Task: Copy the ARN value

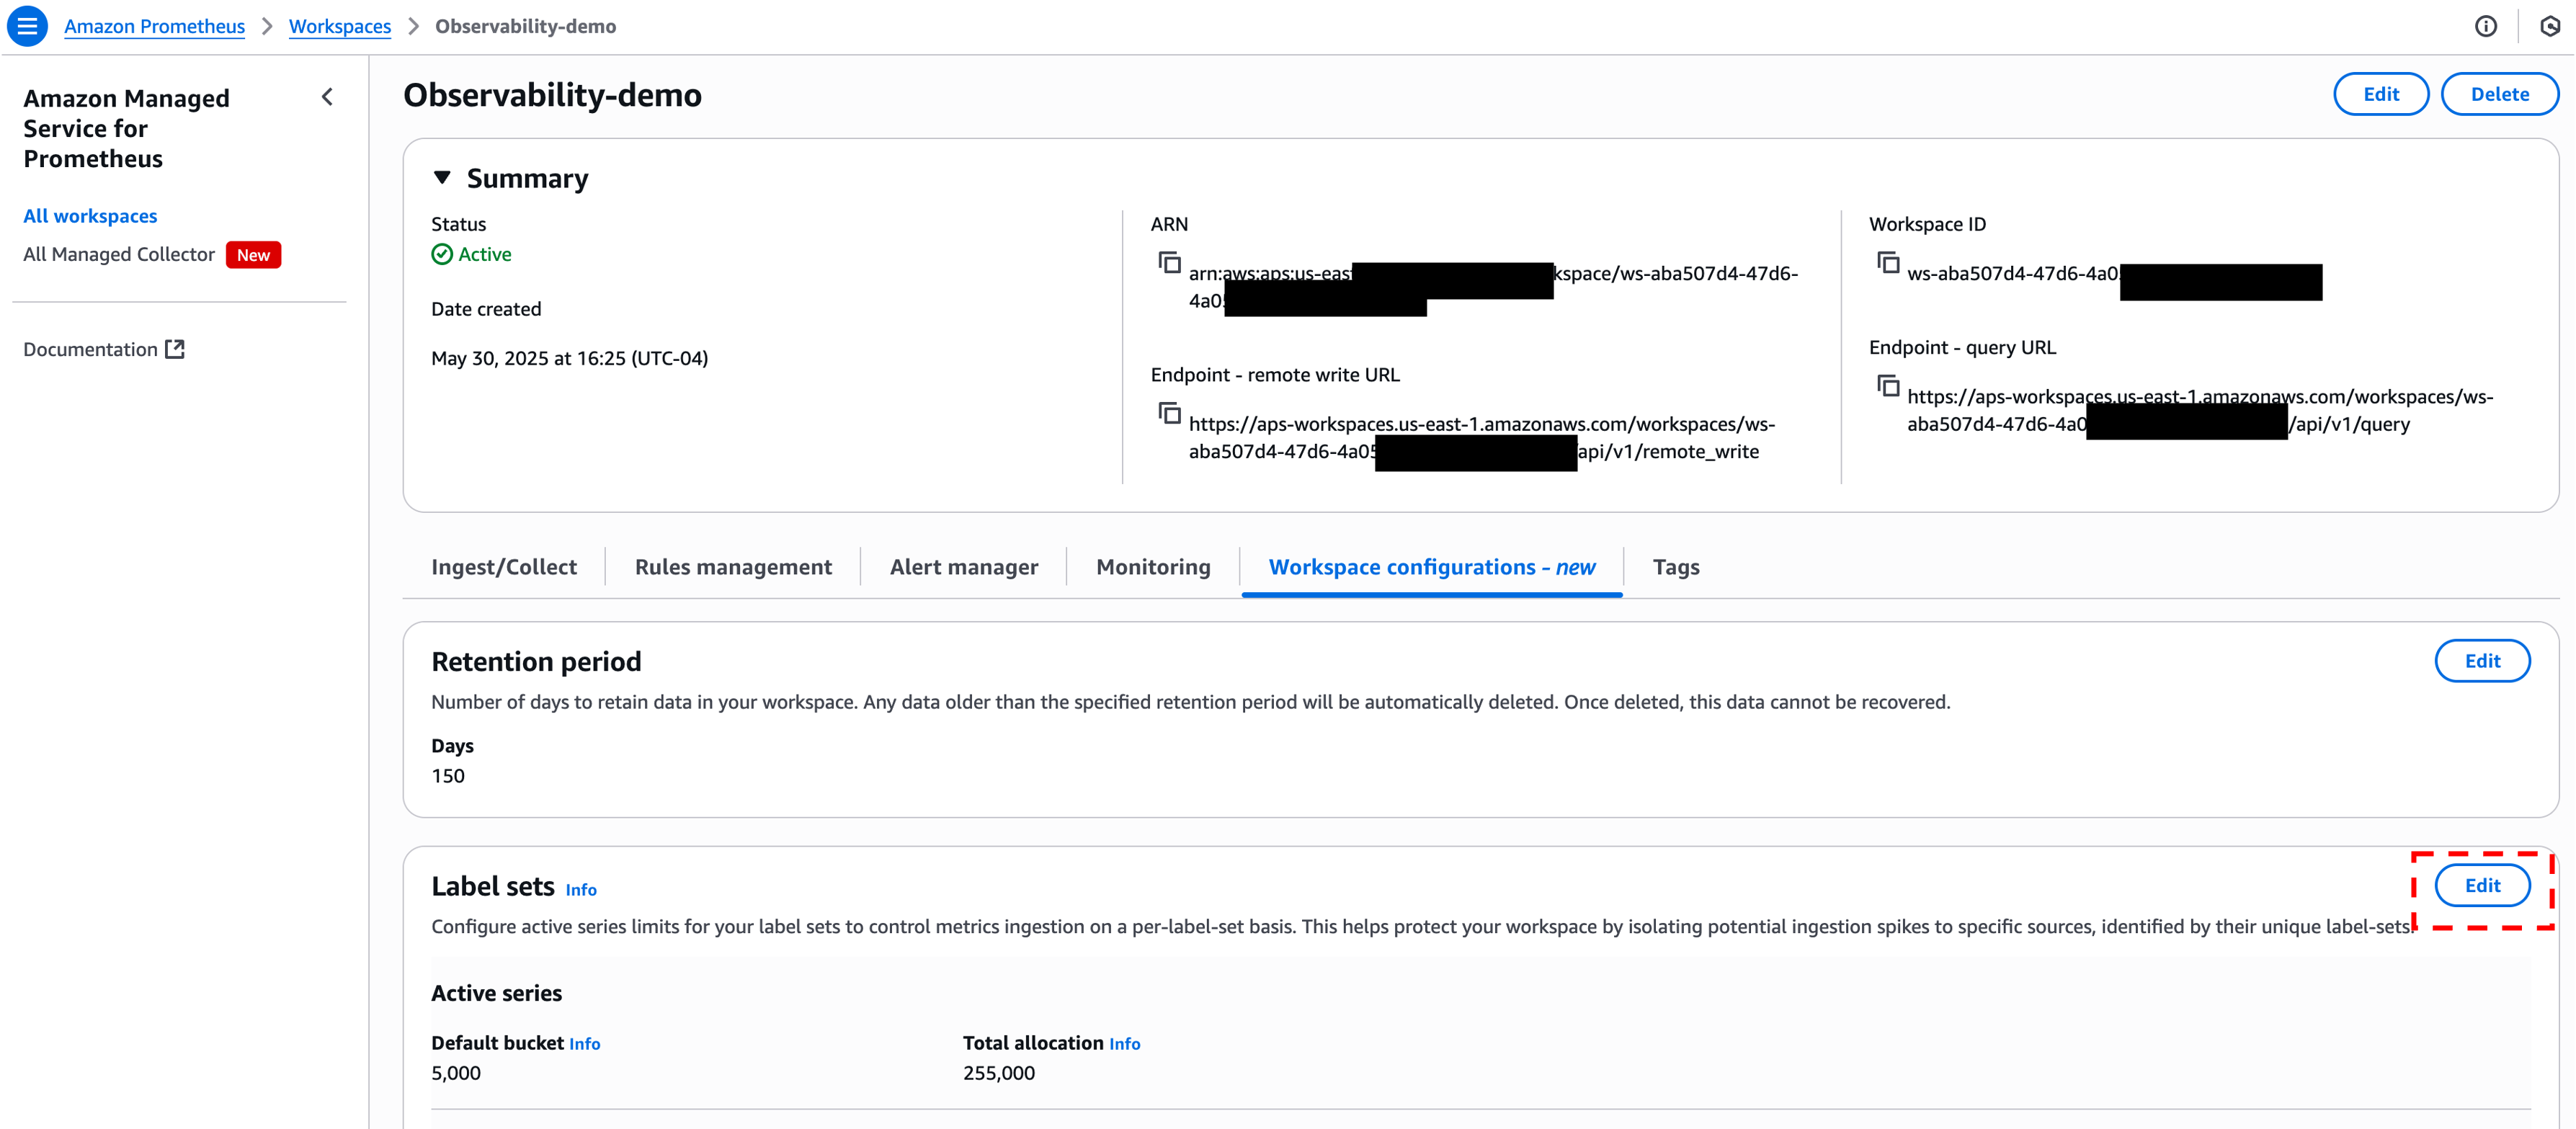Action: 1168,261
